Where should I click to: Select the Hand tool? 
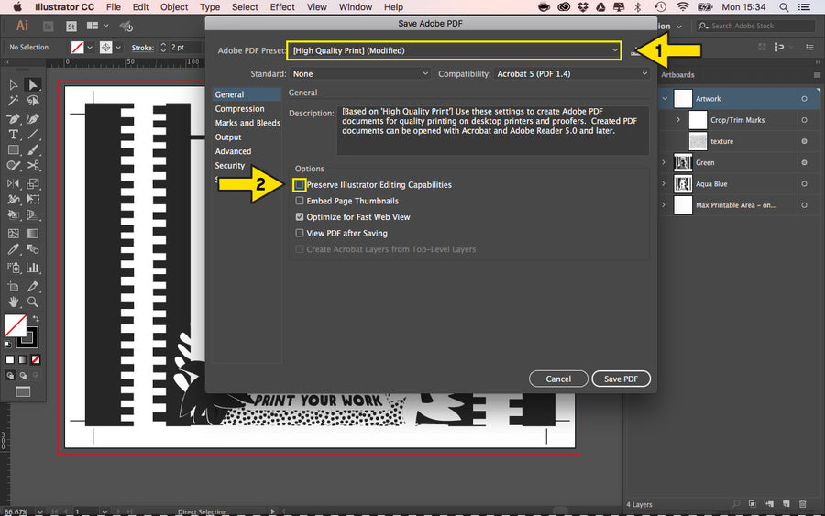[13, 302]
